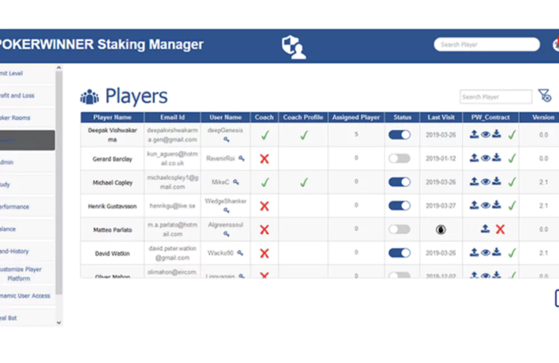
Task: Click sidebar scroll up arrow
Action: (59, 68)
